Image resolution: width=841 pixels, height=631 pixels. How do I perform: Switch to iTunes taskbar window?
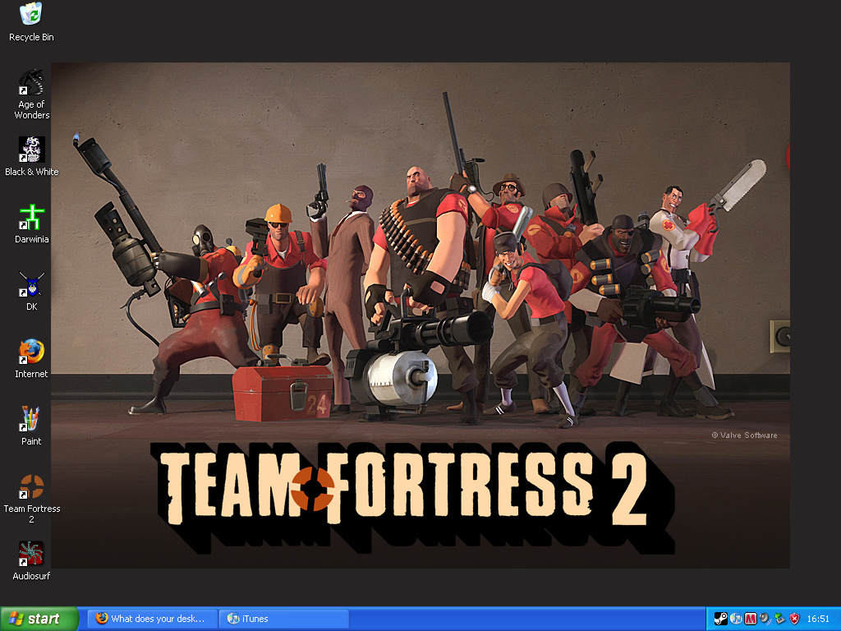click(x=283, y=619)
